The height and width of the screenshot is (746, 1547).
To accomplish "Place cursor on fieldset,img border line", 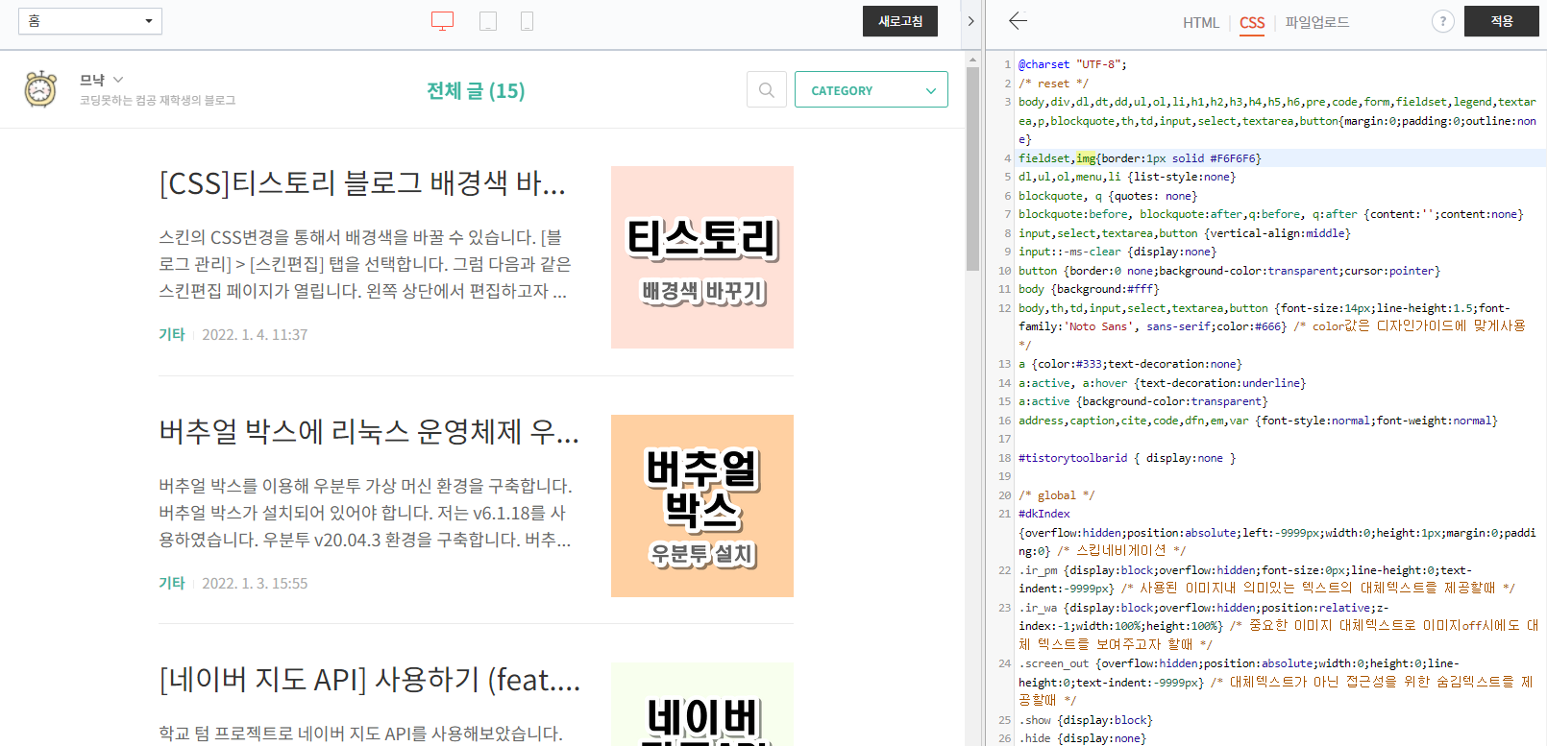I will tap(1140, 158).
